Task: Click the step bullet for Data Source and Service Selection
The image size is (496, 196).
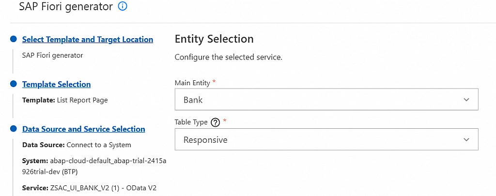Action: click(14, 129)
